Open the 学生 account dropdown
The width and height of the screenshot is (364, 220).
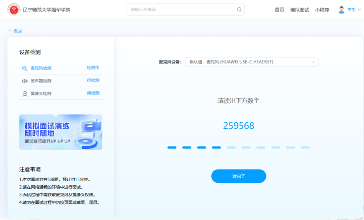[353, 10]
